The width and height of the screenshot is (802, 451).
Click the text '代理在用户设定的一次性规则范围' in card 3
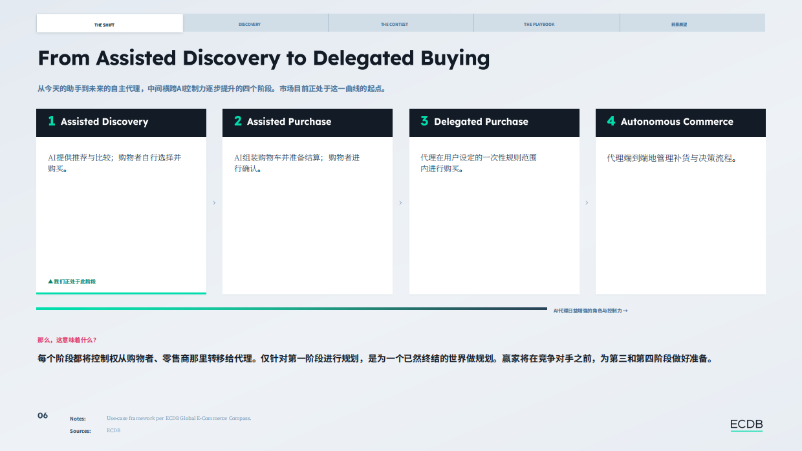pos(479,157)
